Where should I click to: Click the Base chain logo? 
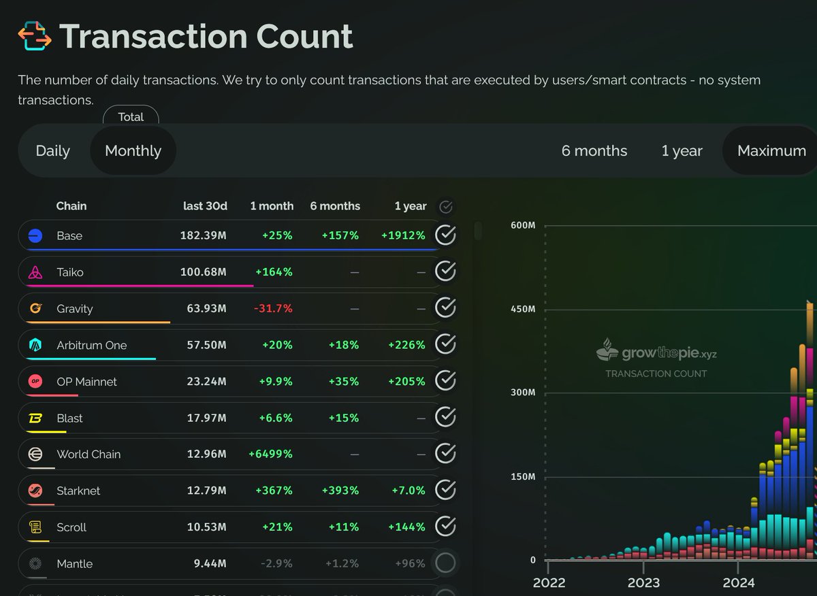[x=35, y=235]
